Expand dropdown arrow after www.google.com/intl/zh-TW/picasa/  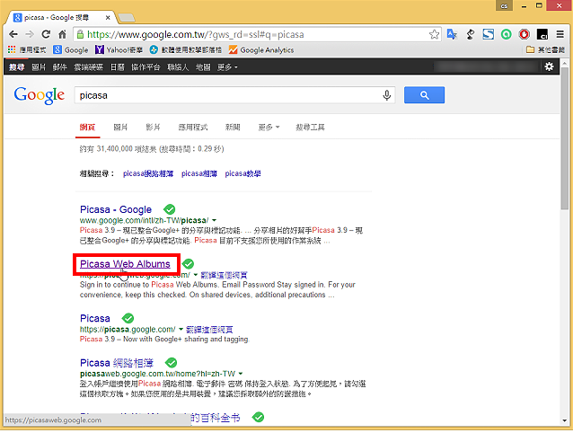[x=214, y=220]
